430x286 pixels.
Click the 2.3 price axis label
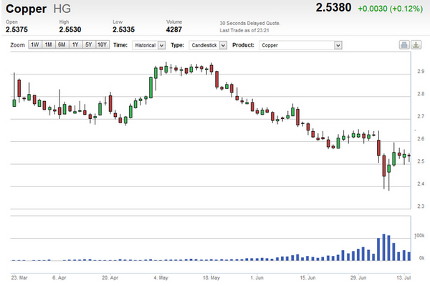(x=421, y=206)
